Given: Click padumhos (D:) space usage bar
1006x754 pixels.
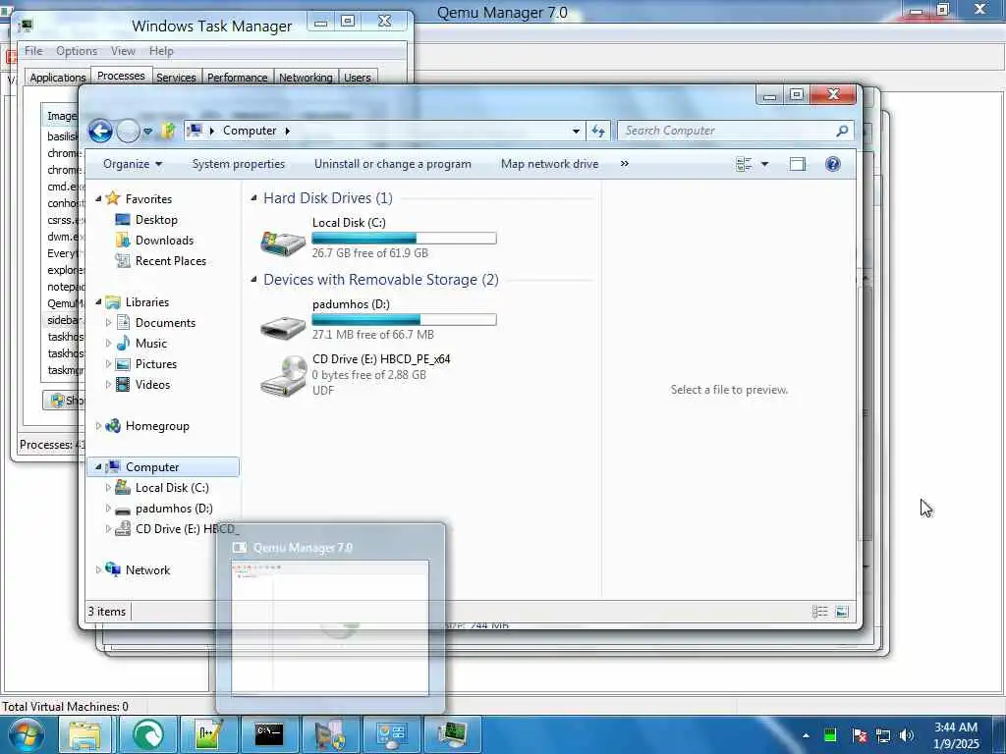Looking at the screenshot, I should coord(404,320).
